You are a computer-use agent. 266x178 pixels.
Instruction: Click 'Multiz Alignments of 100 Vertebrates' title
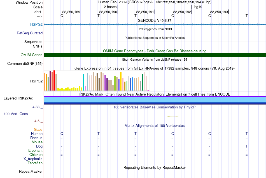coord(155,126)
